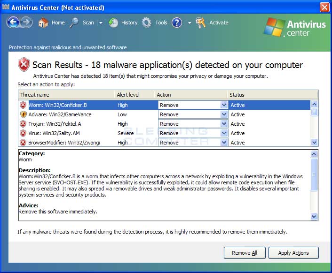Click the Remove All button

pyautogui.click(x=245, y=253)
